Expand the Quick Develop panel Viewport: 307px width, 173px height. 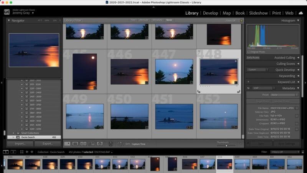tap(298, 70)
